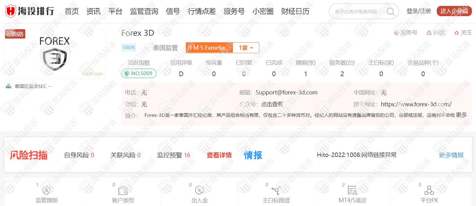Open the 出入金 deposit icon
Viewport: 476px width, 206px height.
pos(200,190)
